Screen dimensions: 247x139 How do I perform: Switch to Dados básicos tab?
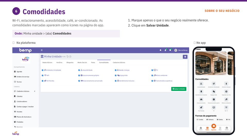[x=47, y=63]
